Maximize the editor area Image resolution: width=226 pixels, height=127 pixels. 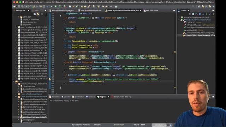point(174,11)
